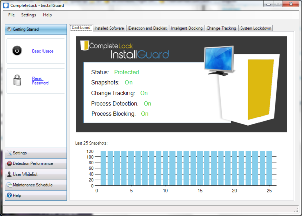Click the Maintenance Schedule clock icon
Viewport: 302px width, 216px height.
tap(9, 185)
